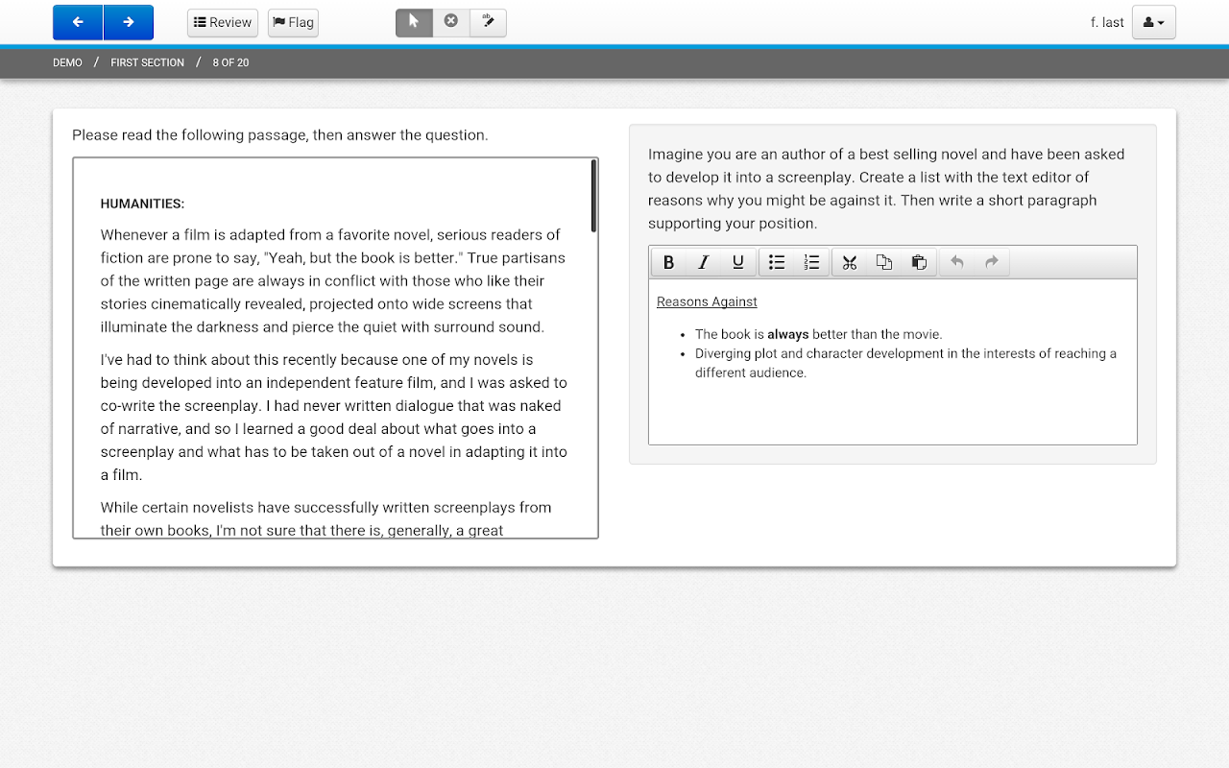Cut selected text with scissors icon

(850, 262)
